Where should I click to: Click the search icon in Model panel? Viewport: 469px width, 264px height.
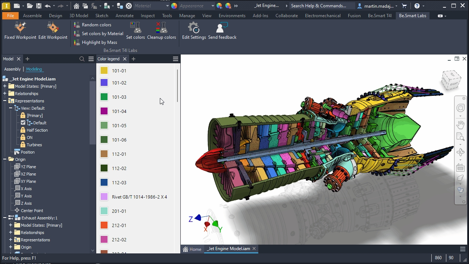[x=82, y=59]
